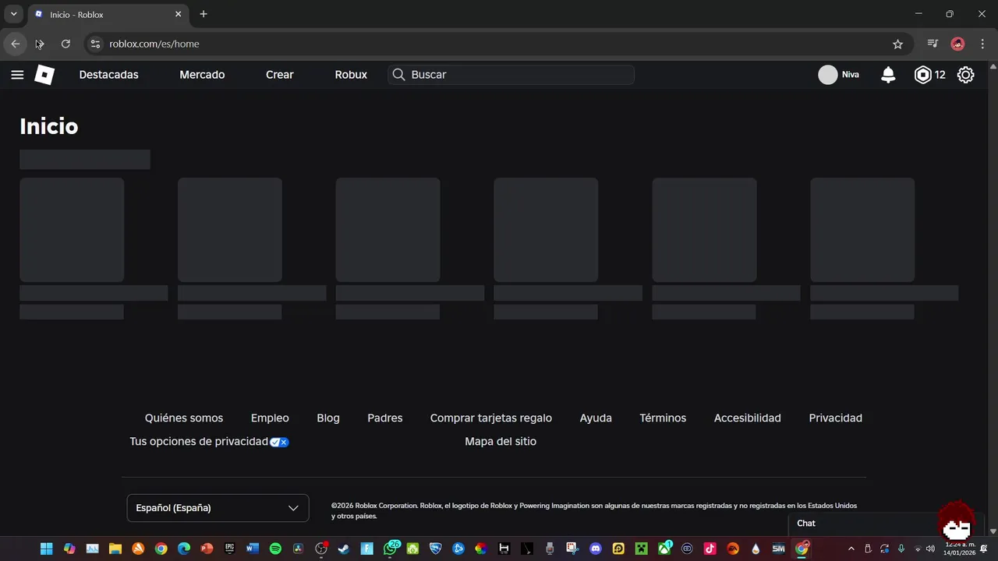Open the Ayuda link
The image size is (998, 561).
pos(596,418)
